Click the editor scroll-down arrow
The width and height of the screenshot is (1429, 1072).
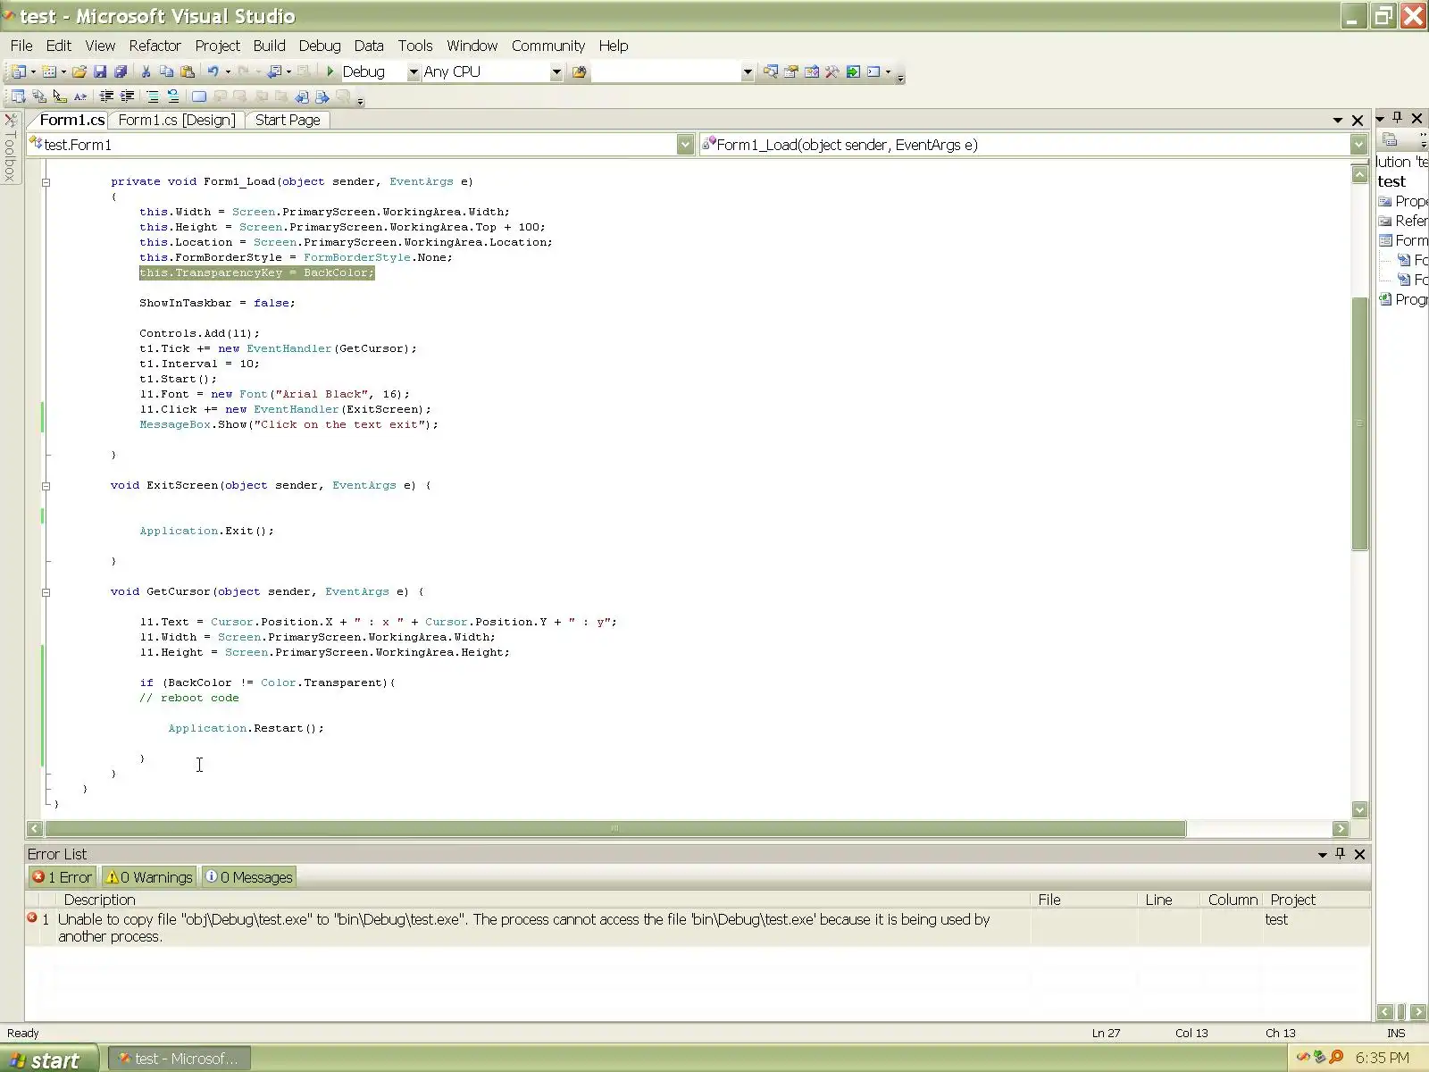pos(1359,809)
